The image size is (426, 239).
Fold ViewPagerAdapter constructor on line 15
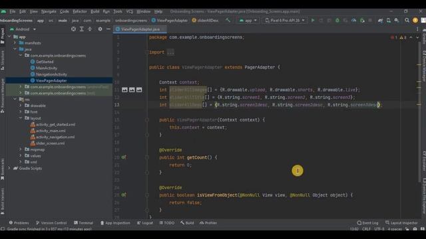tap(147, 119)
